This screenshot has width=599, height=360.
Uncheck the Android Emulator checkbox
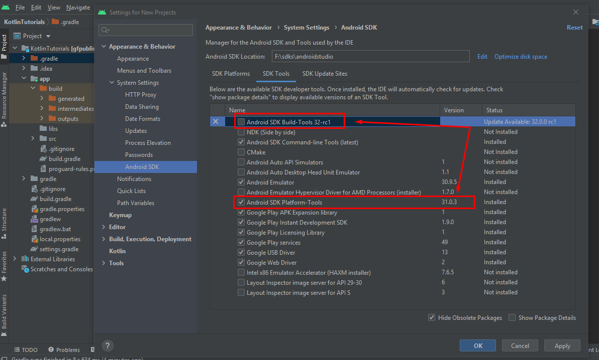tap(241, 182)
